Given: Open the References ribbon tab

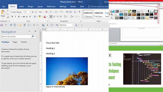Looking at the screenshot, I should click(x=51, y=6).
